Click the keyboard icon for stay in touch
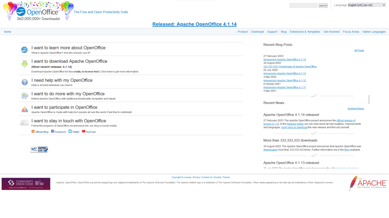This screenshot has height=218, width=389. (x=24, y=123)
